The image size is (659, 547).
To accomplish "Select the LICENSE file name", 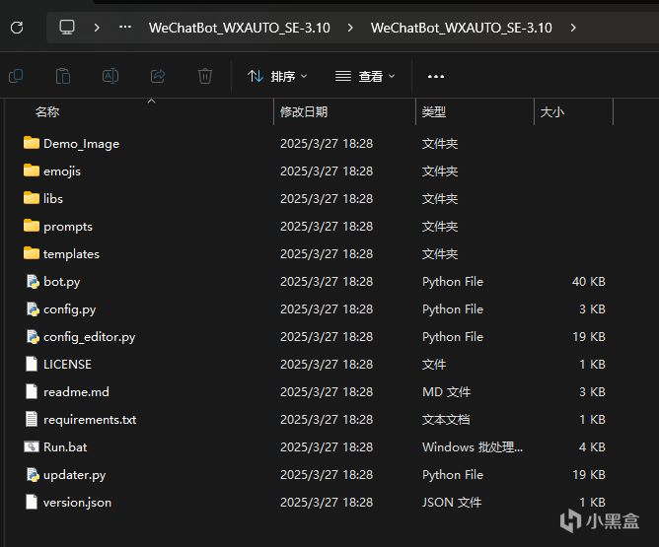I will (x=67, y=364).
